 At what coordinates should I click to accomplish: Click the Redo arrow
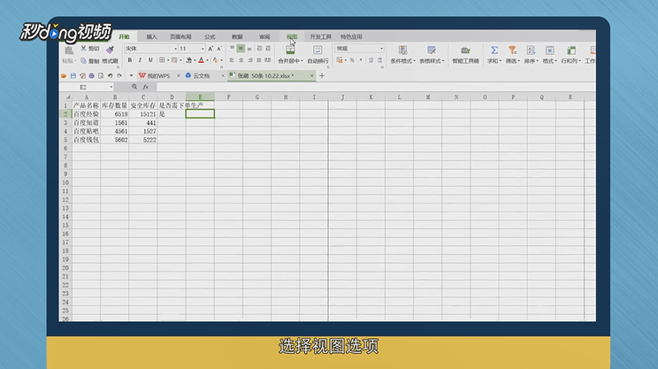point(119,76)
